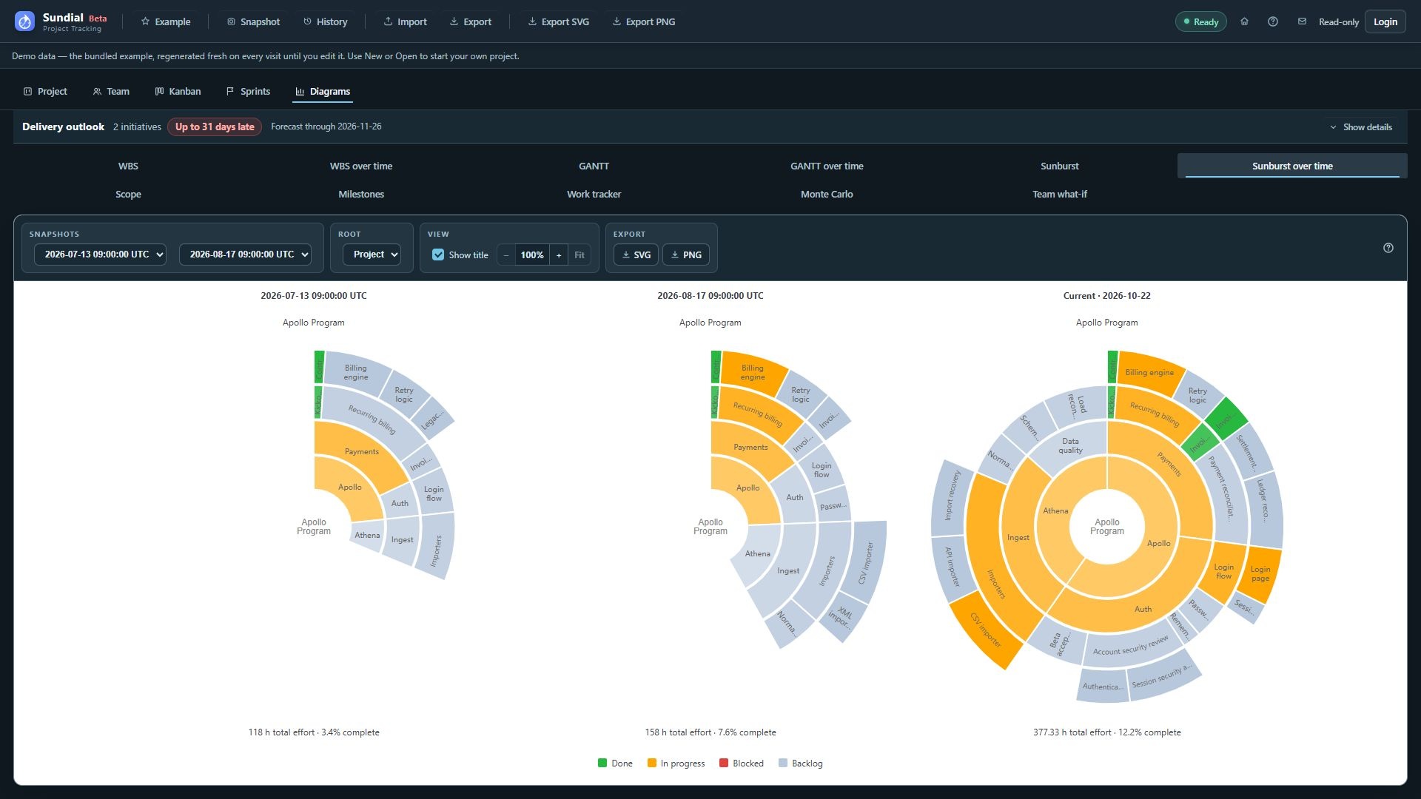Click the mail envelope icon

click(1302, 21)
